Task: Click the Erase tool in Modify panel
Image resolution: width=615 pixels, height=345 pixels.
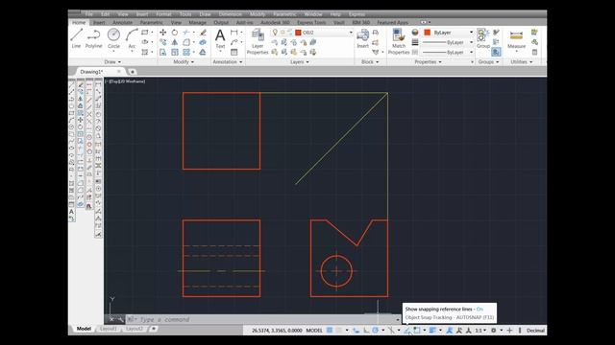Action: (203, 33)
